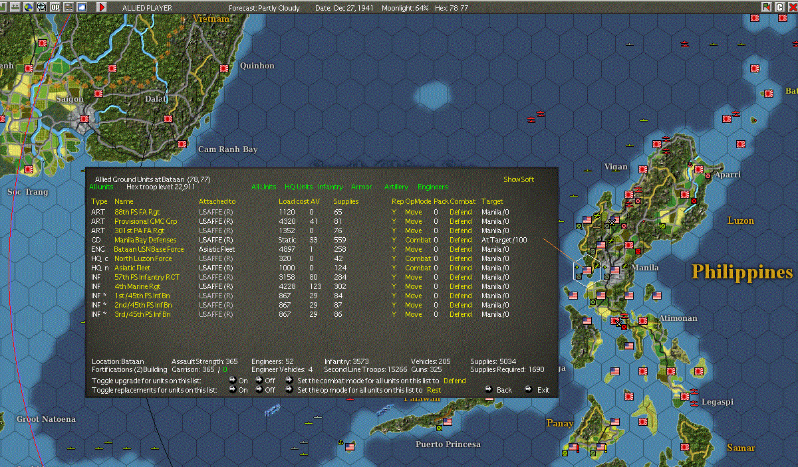Click Target Manila/0 for 2nd/45th PS Inf Bn
Viewport: 798px width, 467px height.
click(495, 305)
